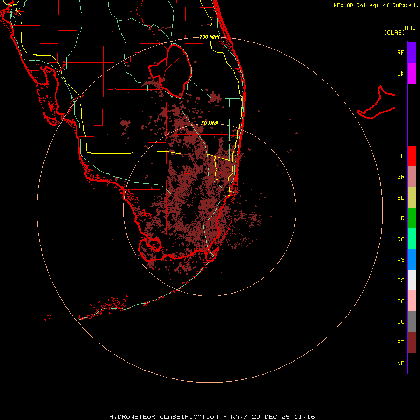The width and height of the screenshot is (420, 420).
Task: Click the DS white legend swatch
Action: (x=412, y=280)
